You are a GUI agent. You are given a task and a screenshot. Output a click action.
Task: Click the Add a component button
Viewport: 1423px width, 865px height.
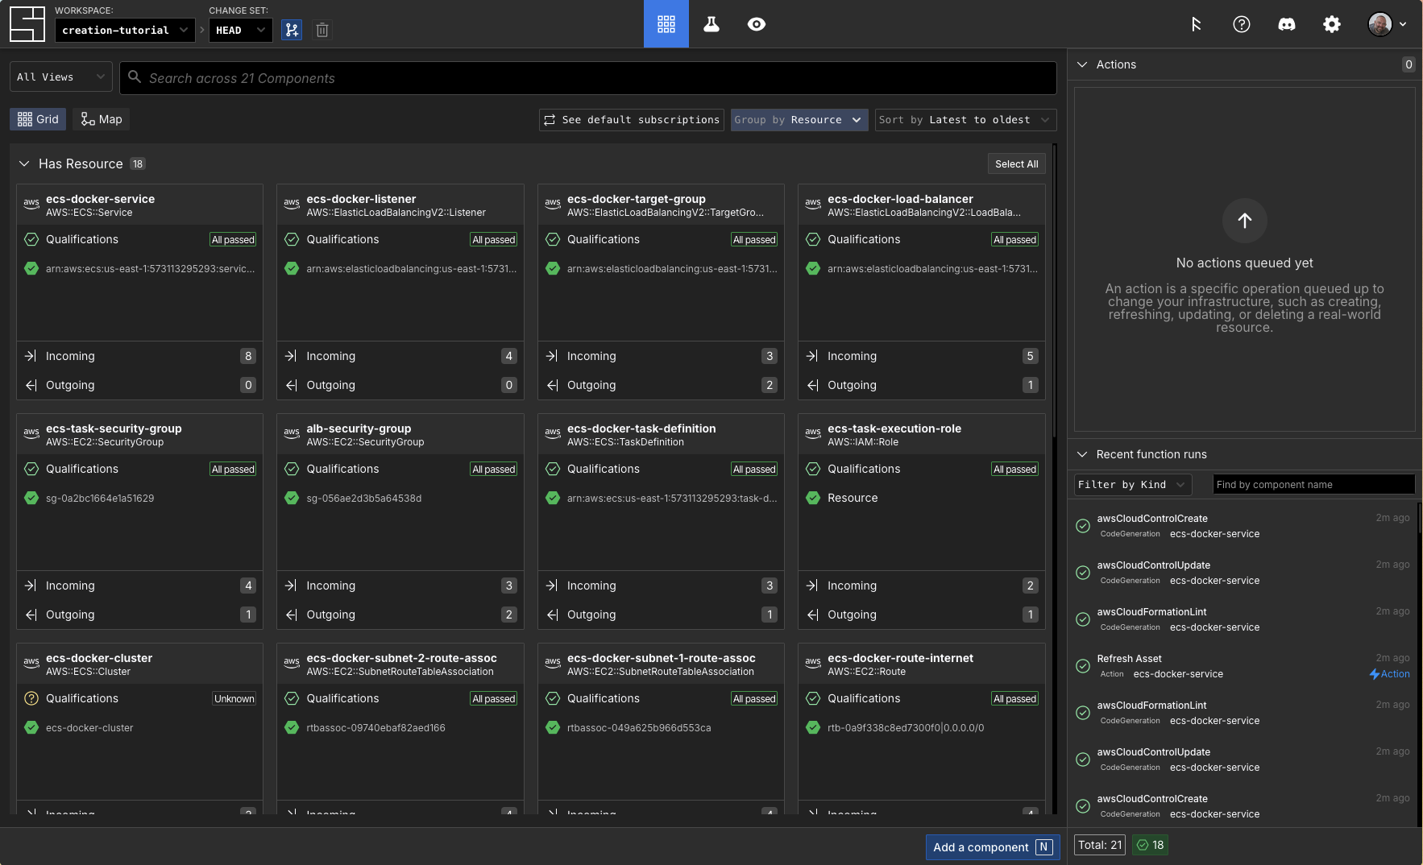(x=992, y=846)
